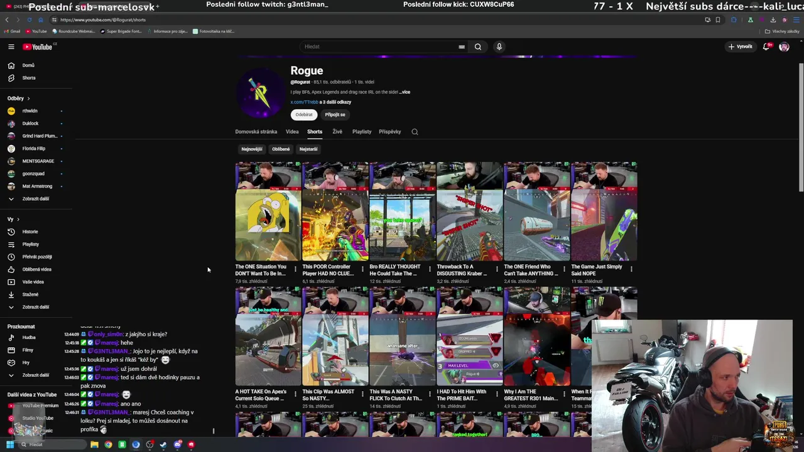Switch to channel Playlisty tab

pyautogui.click(x=362, y=132)
